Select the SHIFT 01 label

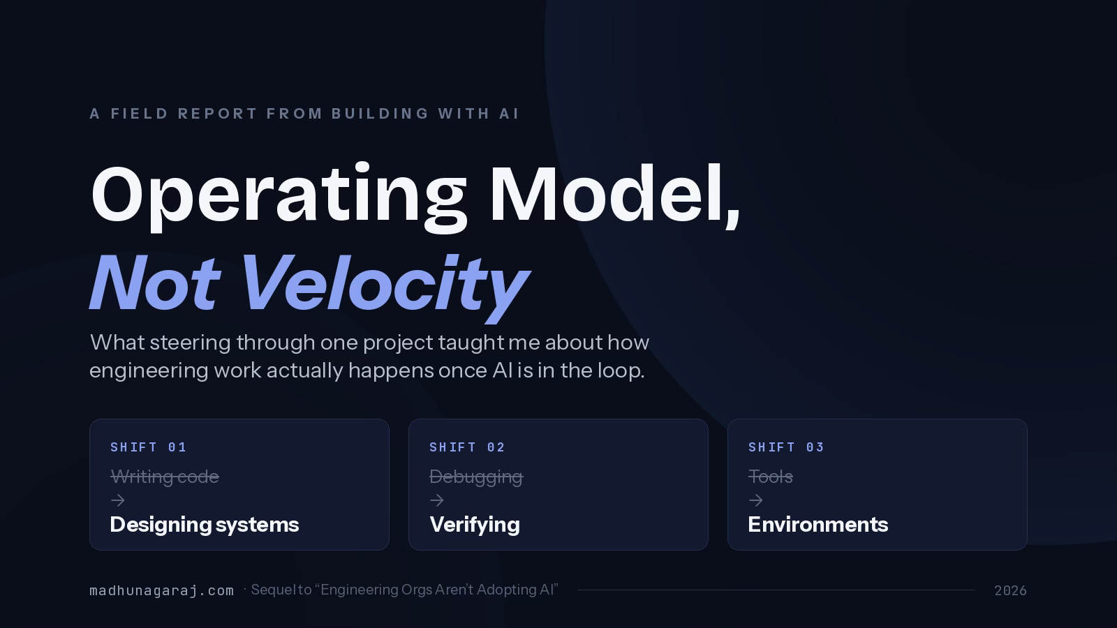coord(149,447)
